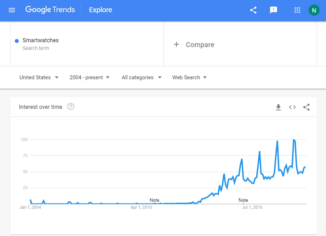Open the send feedback icon
The height and width of the screenshot is (236, 326).
[x=273, y=10]
